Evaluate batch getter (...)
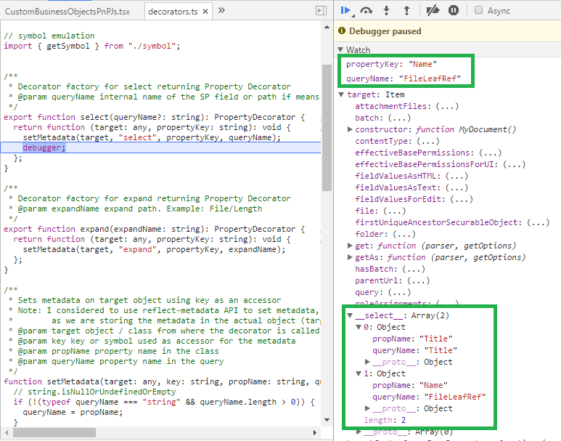561x441 pixels. point(399,118)
